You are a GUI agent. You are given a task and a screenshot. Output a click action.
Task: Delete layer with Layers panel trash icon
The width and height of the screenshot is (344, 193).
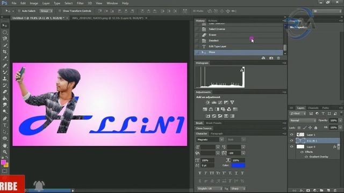click(x=335, y=190)
